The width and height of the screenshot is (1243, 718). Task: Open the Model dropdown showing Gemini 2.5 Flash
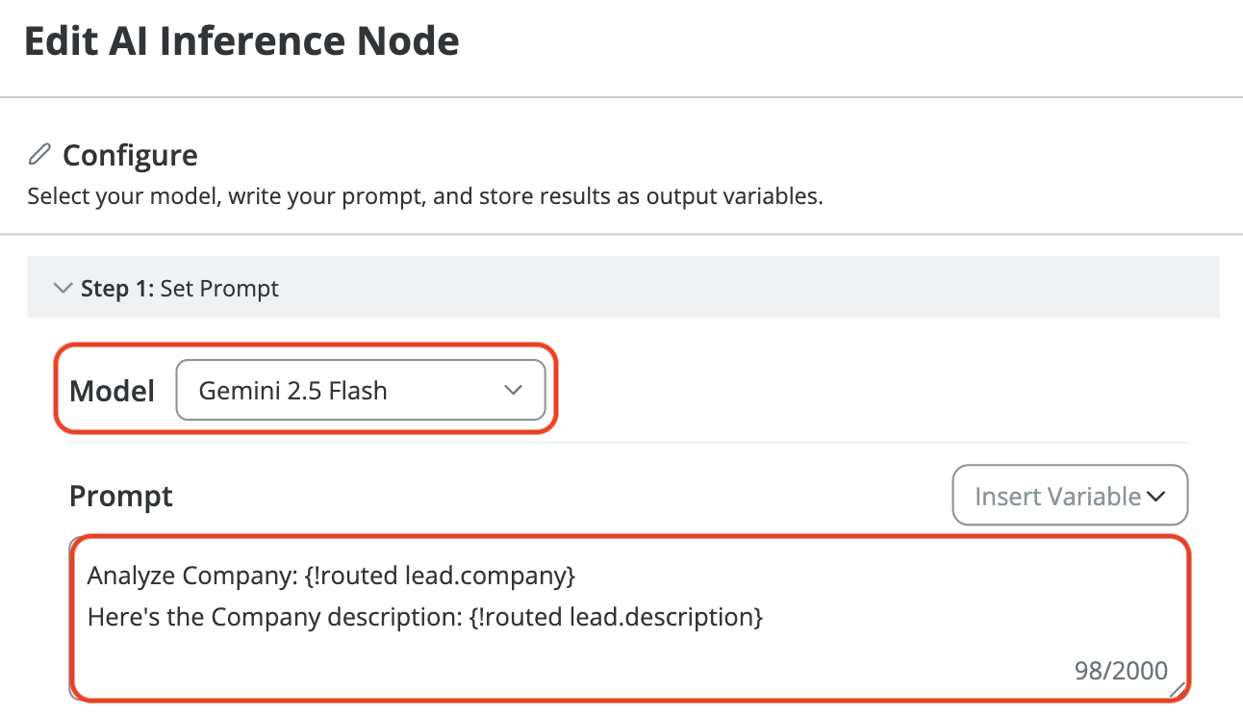click(x=360, y=390)
